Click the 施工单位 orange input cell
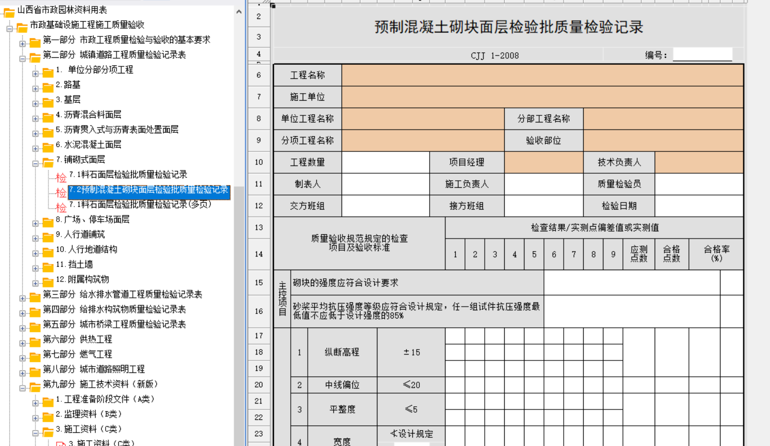The image size is (770, 446). [542, 97]
